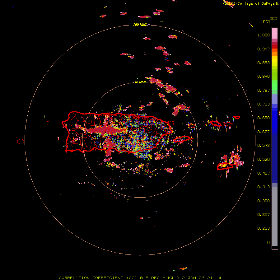
Task: Select the 0.627 scale value
Action: click(264, 132)
